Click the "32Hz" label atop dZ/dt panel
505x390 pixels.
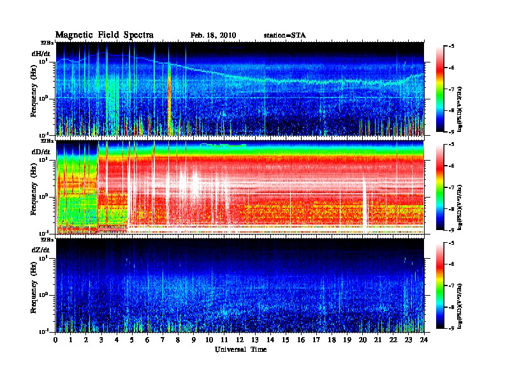(47, 240)
